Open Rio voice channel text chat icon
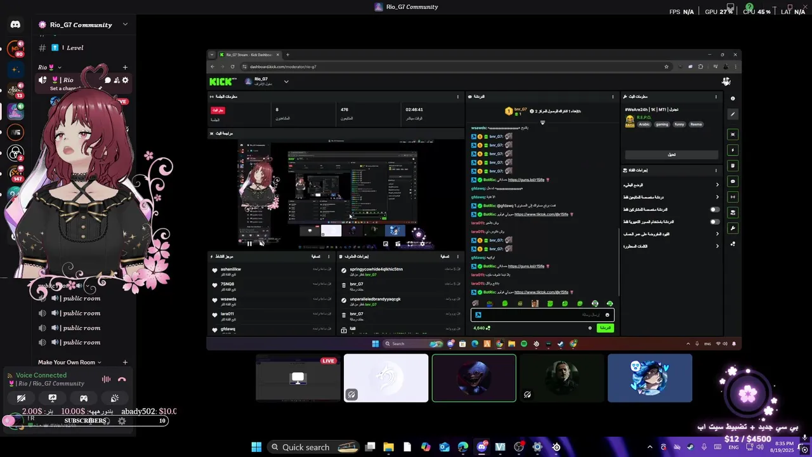Screen dimensions: 812x457 [x=108, y=81]
